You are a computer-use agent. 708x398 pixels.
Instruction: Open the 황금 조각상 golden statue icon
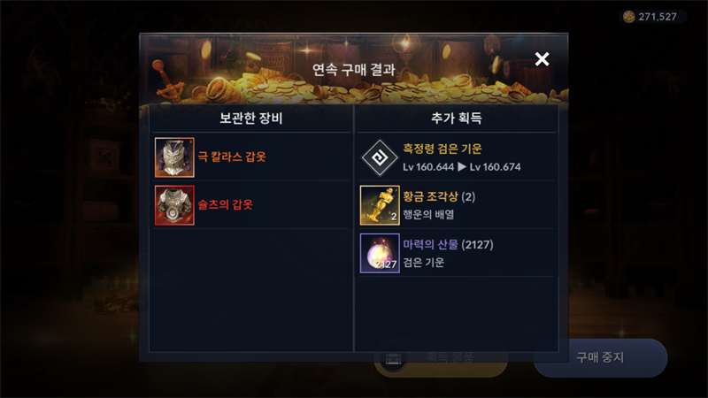(x=380, y=205)
